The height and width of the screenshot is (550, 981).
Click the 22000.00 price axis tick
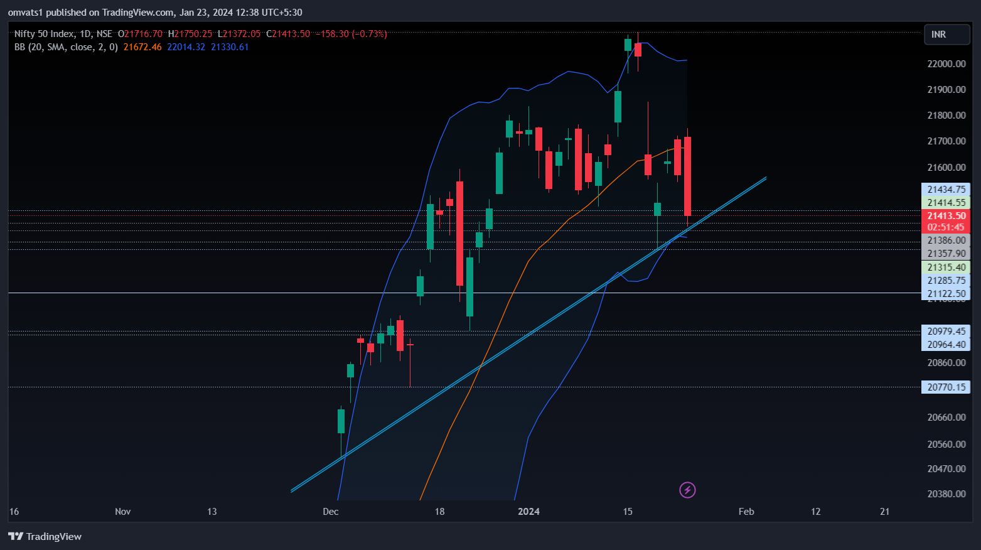[946, 64]
